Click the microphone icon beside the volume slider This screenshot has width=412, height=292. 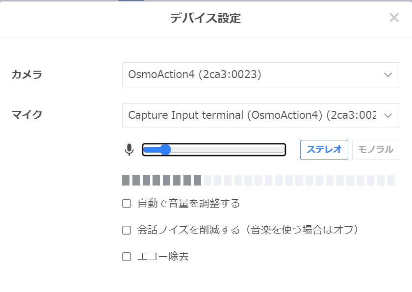[x=129, y=150]
